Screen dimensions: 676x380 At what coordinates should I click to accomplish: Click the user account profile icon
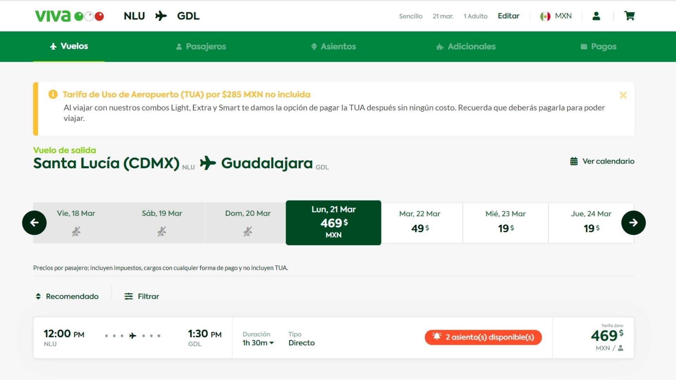[x=596, y=16]
